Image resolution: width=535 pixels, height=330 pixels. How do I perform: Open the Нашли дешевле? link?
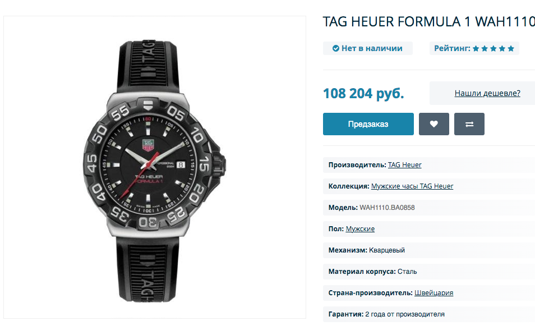click(487, 93)
